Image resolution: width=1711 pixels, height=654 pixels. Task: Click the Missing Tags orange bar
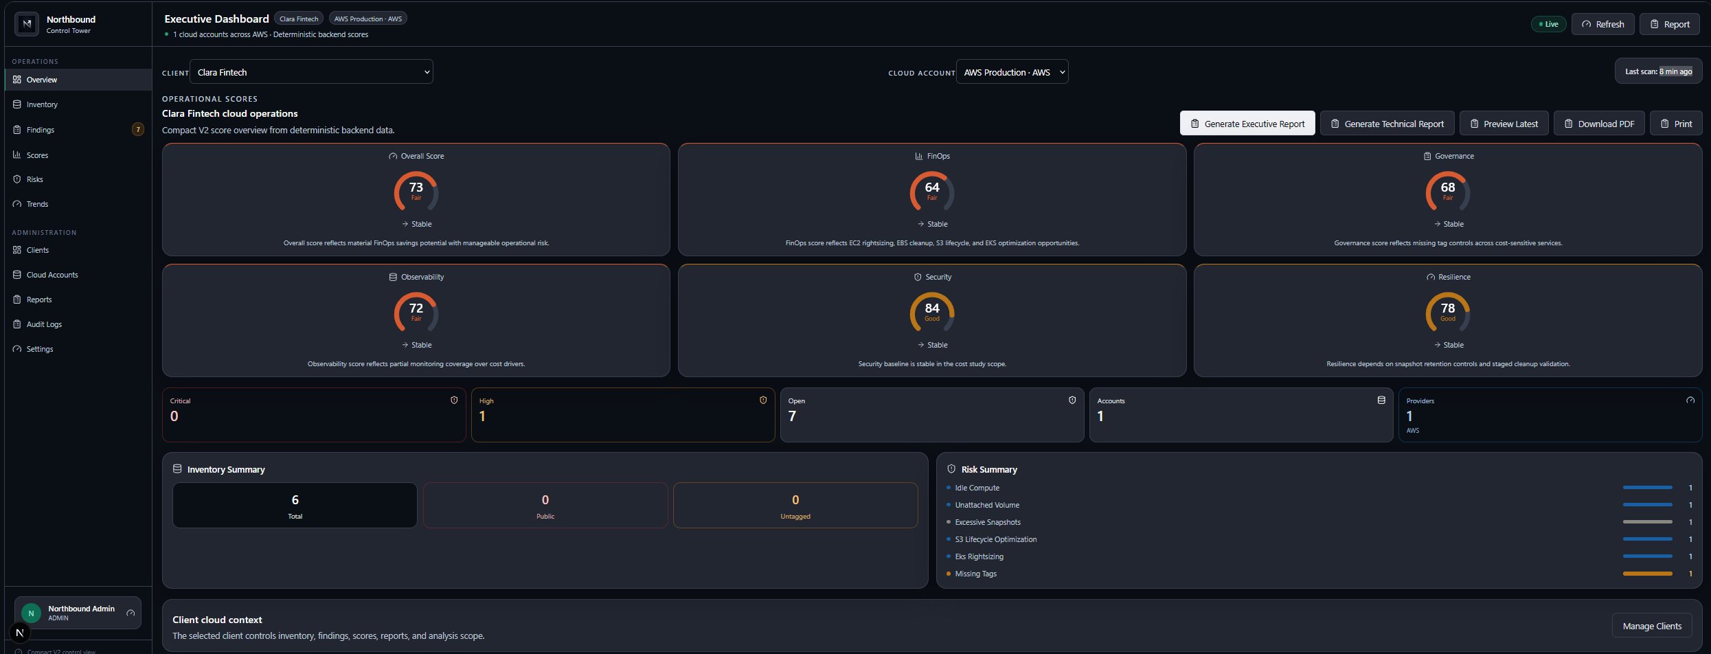(1647, 574)
